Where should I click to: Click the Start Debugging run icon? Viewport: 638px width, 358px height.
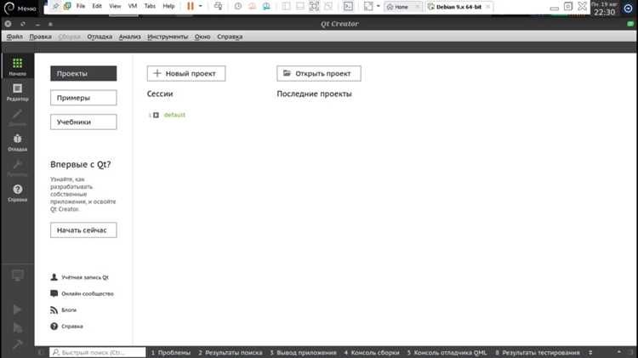[17, 327]
